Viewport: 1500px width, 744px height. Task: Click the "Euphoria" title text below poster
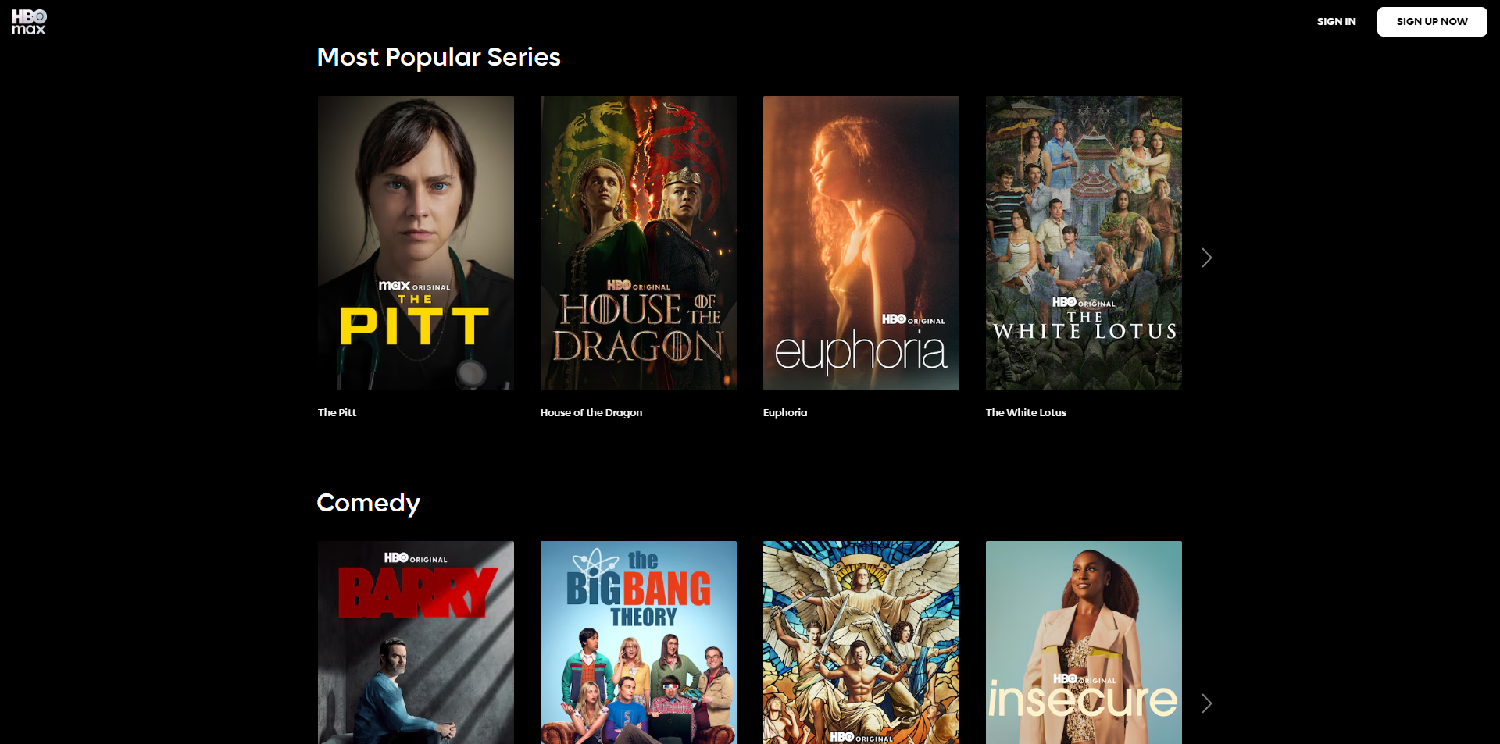pos(785,412)
